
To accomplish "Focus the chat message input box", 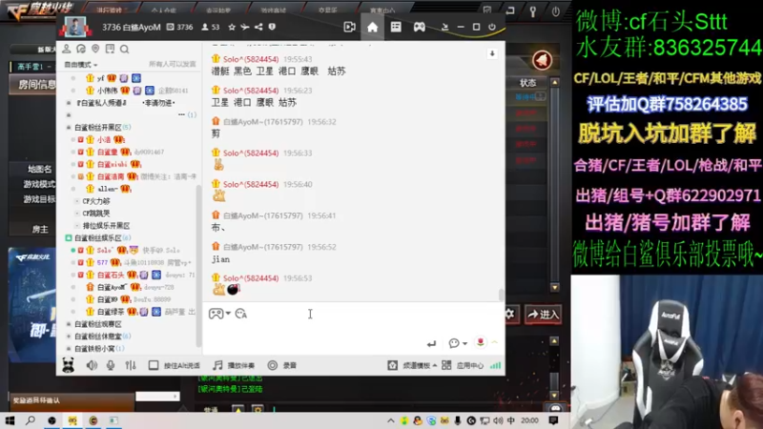I will 353,328.
